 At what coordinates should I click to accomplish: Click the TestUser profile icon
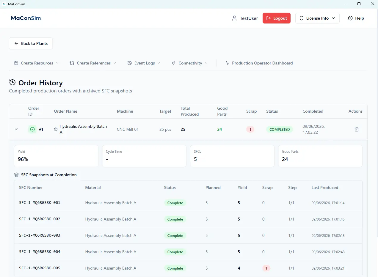tap(234, 18)
